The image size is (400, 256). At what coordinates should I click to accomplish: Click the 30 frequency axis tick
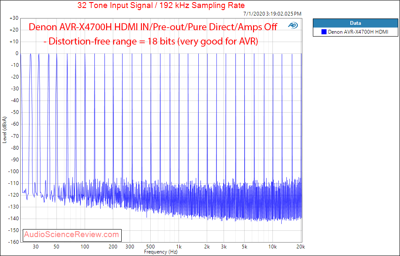(x=36, y=247)
